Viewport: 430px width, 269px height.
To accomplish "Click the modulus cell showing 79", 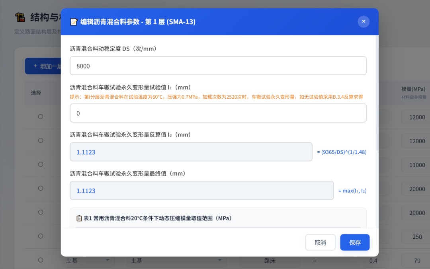I will [x=416, y=261].
